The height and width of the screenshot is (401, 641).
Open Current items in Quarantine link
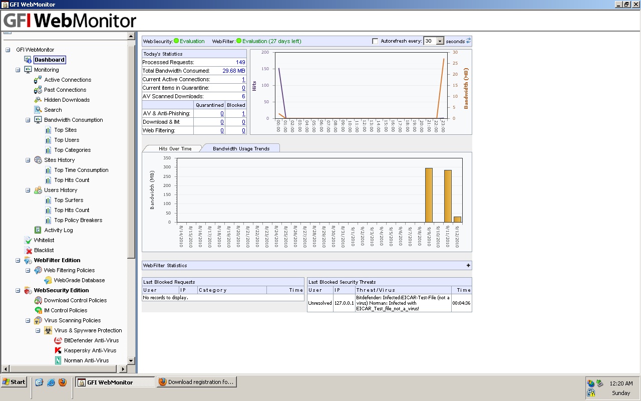tap(243, 88)
